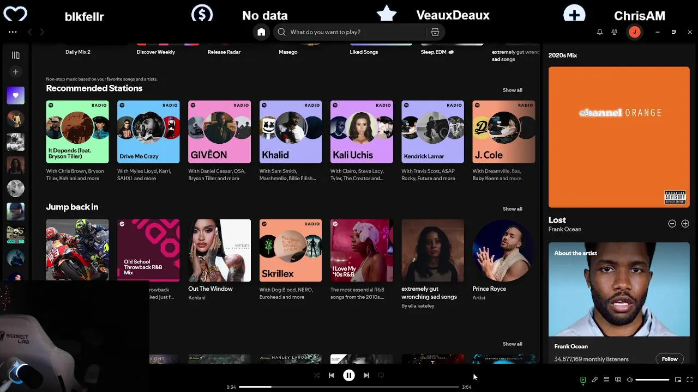
Task: Click the channel ORANGE album cover
Action: click(x=619, y=137)
